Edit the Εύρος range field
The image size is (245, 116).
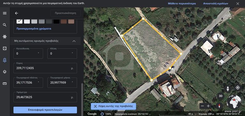[45, 68]
